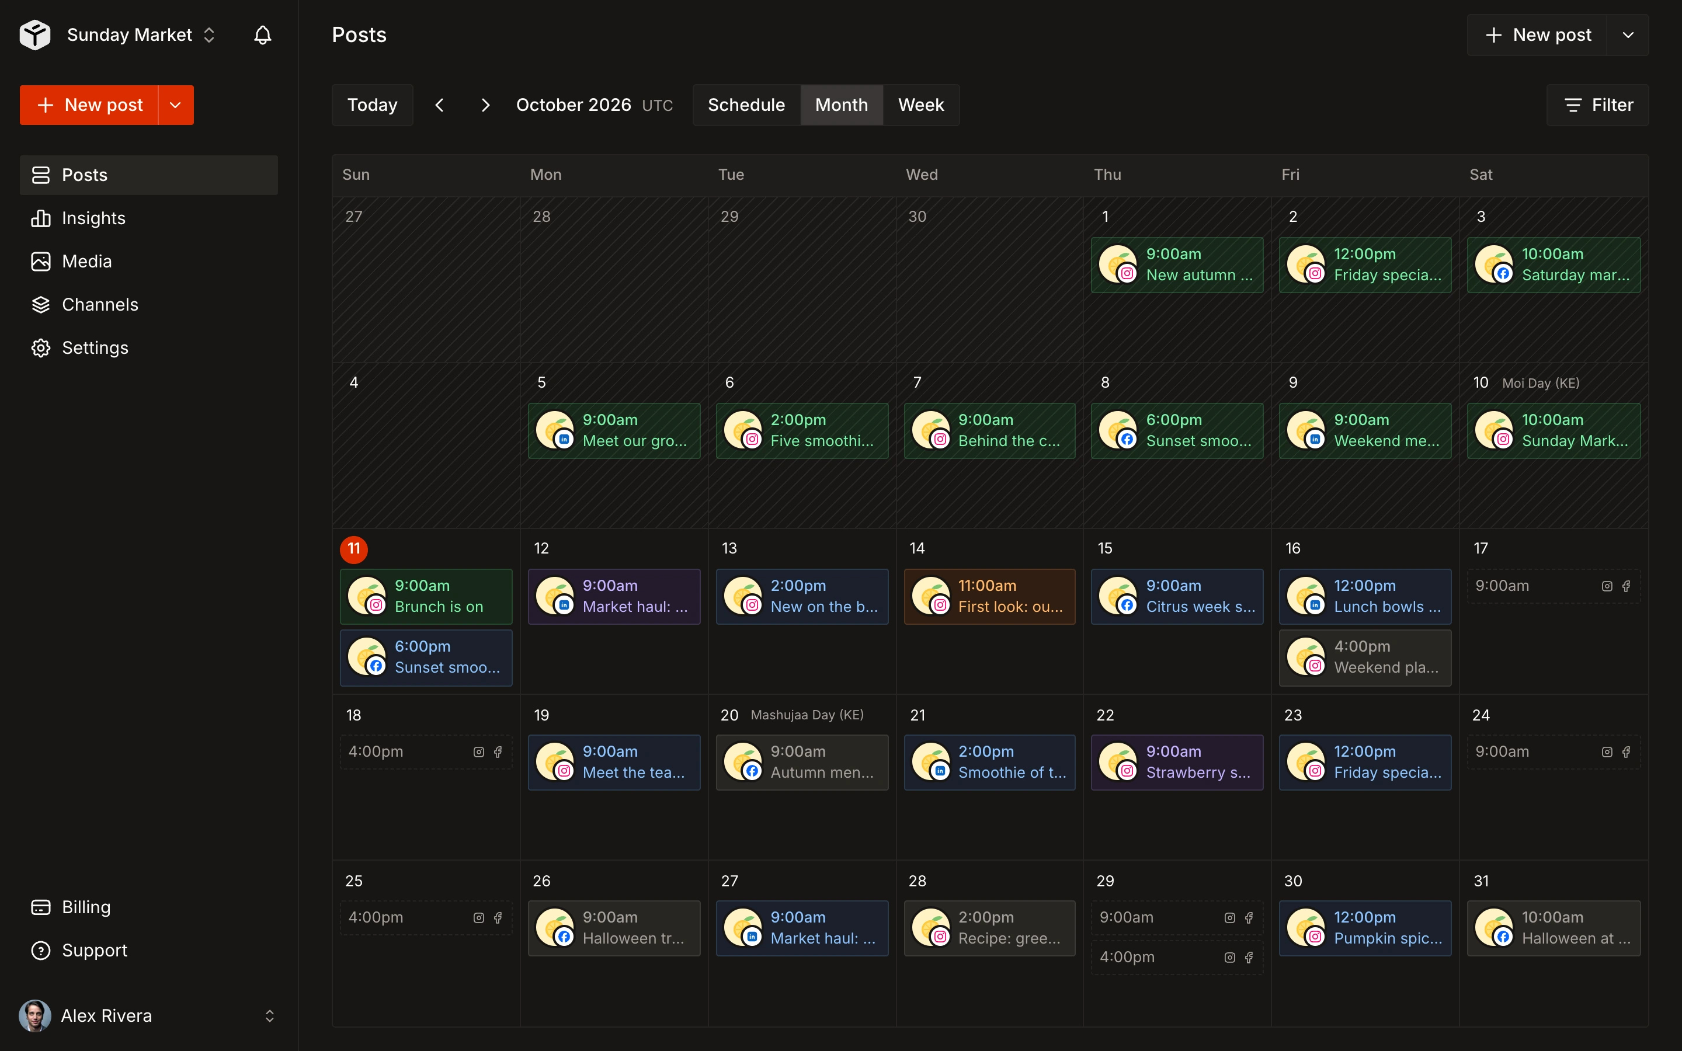Click the Sunday Market cube logo
This screenshot has height=1051, width=1682.
[x=35, y=35]
